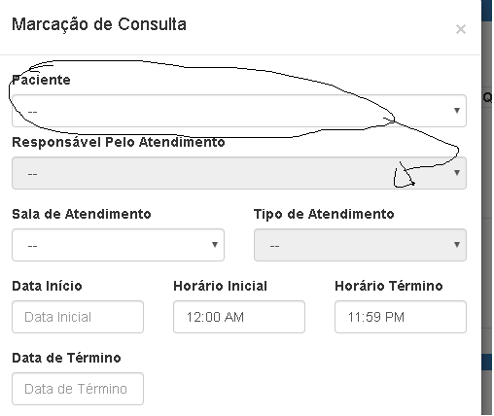Expand the Sala de Atendimento dropdown
The height and width of the screenshot is (416, 494).
tap(118, 245)
